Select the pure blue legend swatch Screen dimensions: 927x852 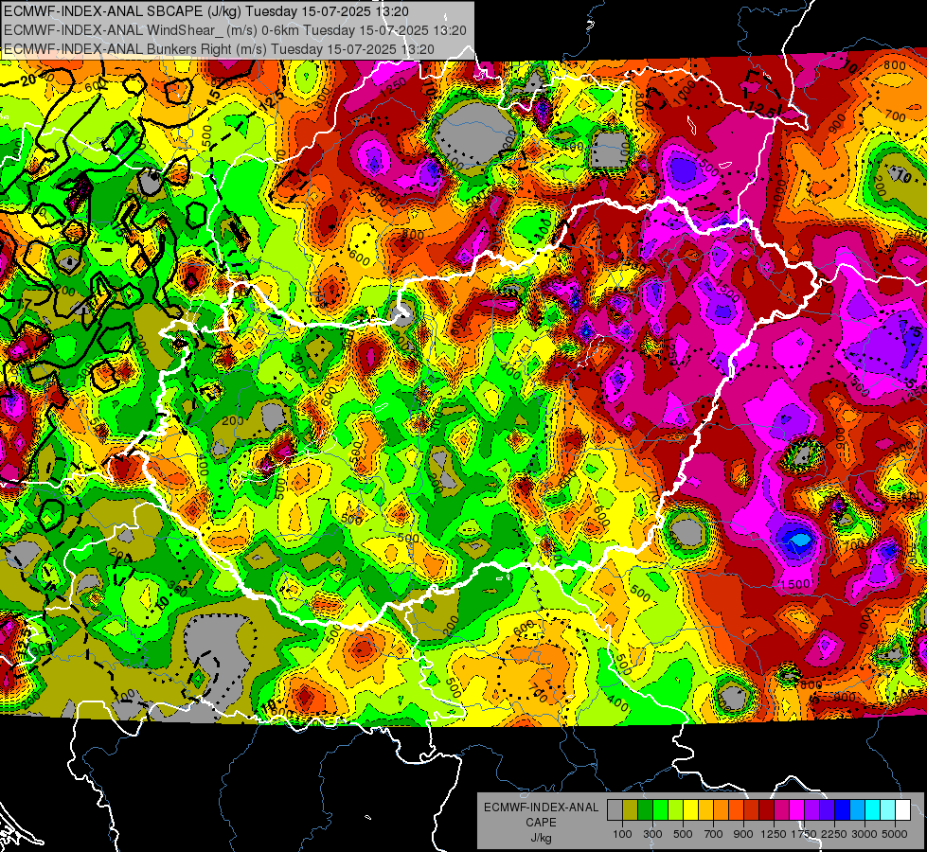(843, 809)
